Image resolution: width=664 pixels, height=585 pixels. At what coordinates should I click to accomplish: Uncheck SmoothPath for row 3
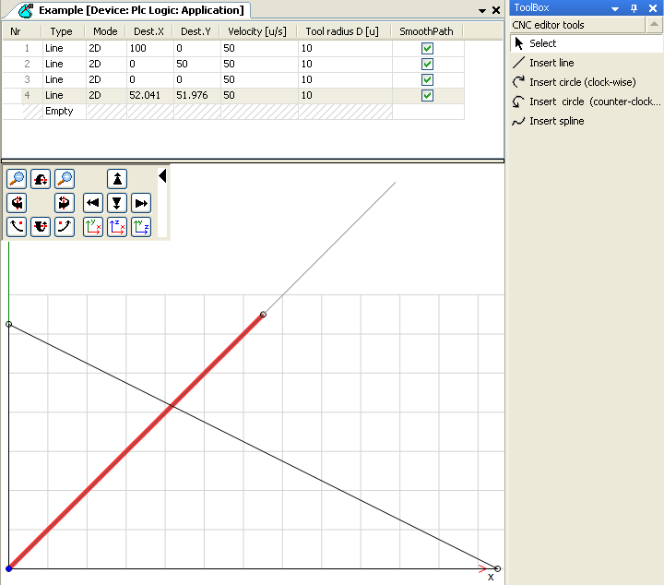[427, 79]
